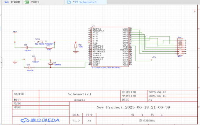Click the 10K value of R2
Image resolution: width=200 pixels, height=125 pixels.
coord(81,47)
